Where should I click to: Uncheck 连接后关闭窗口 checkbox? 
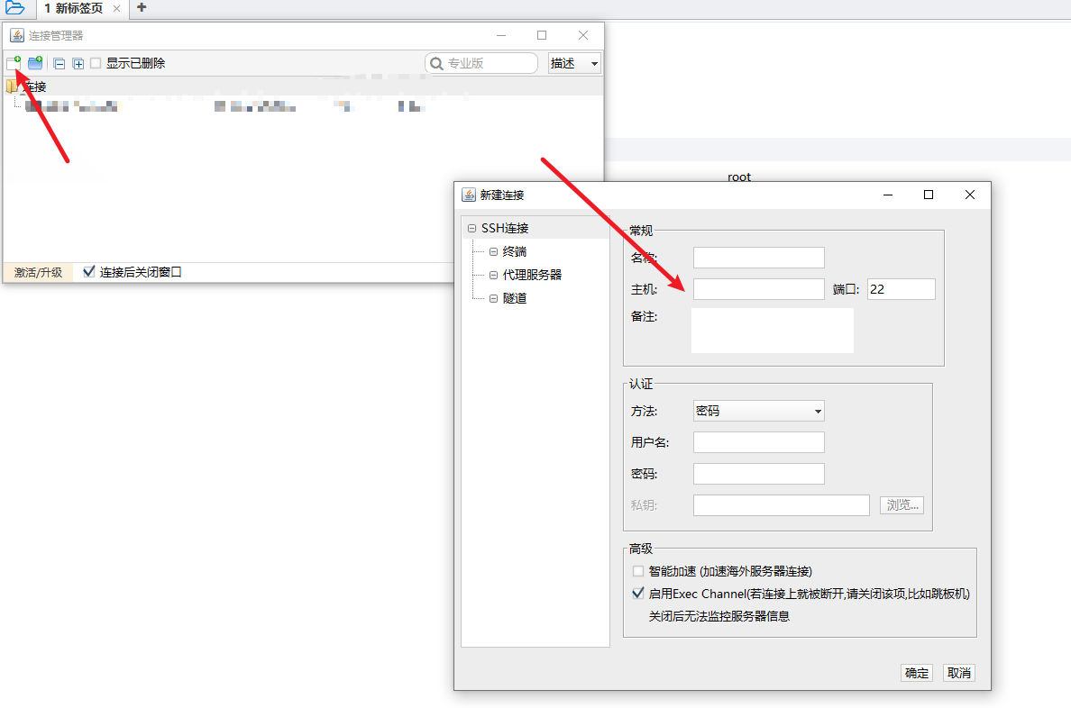tap(88, 271)
